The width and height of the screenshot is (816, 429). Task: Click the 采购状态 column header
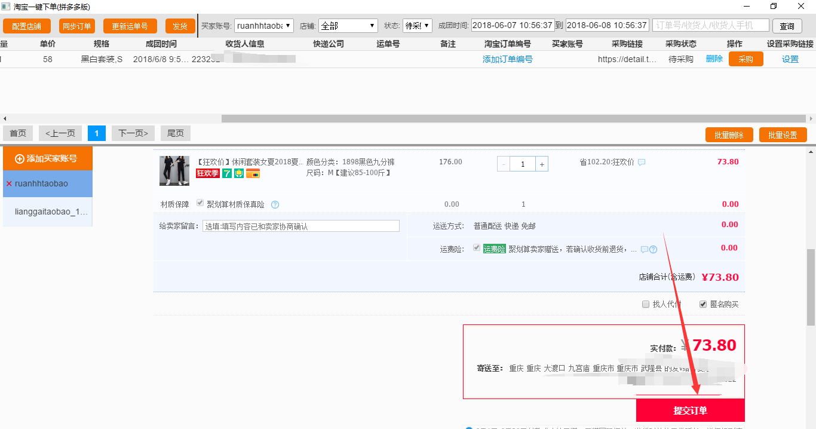click(681, 44)
